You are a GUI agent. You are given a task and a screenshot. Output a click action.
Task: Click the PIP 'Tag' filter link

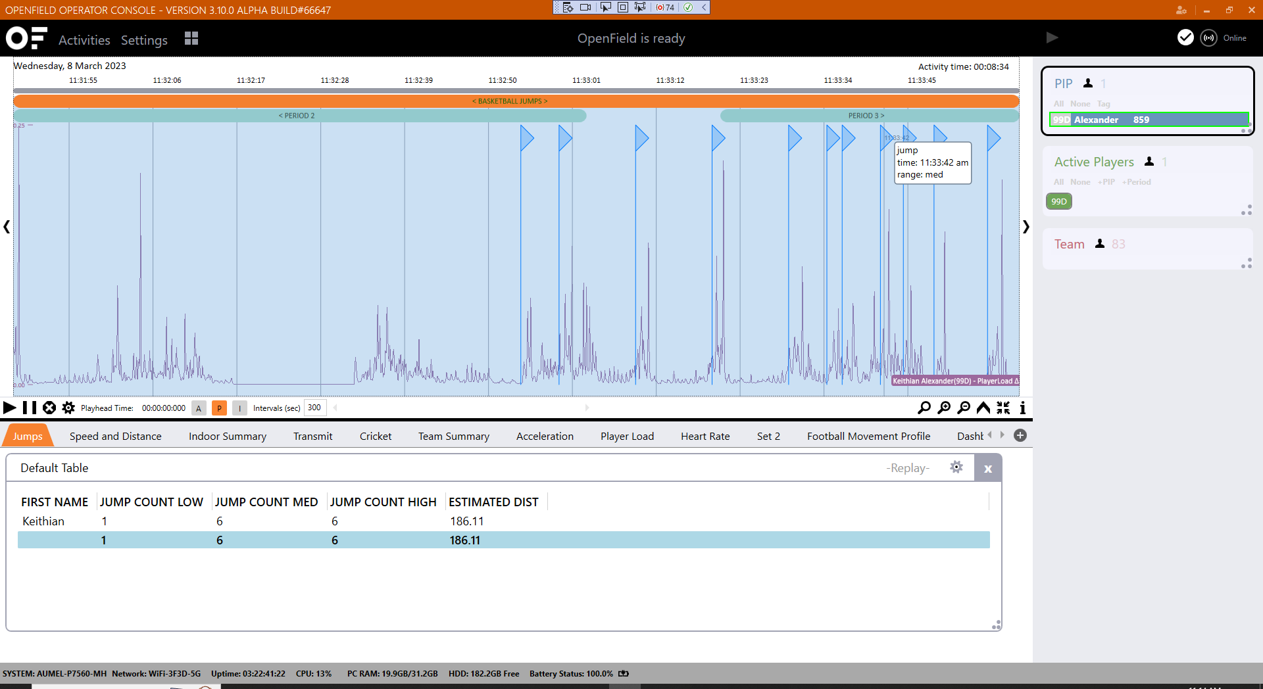coord(1103,104)
